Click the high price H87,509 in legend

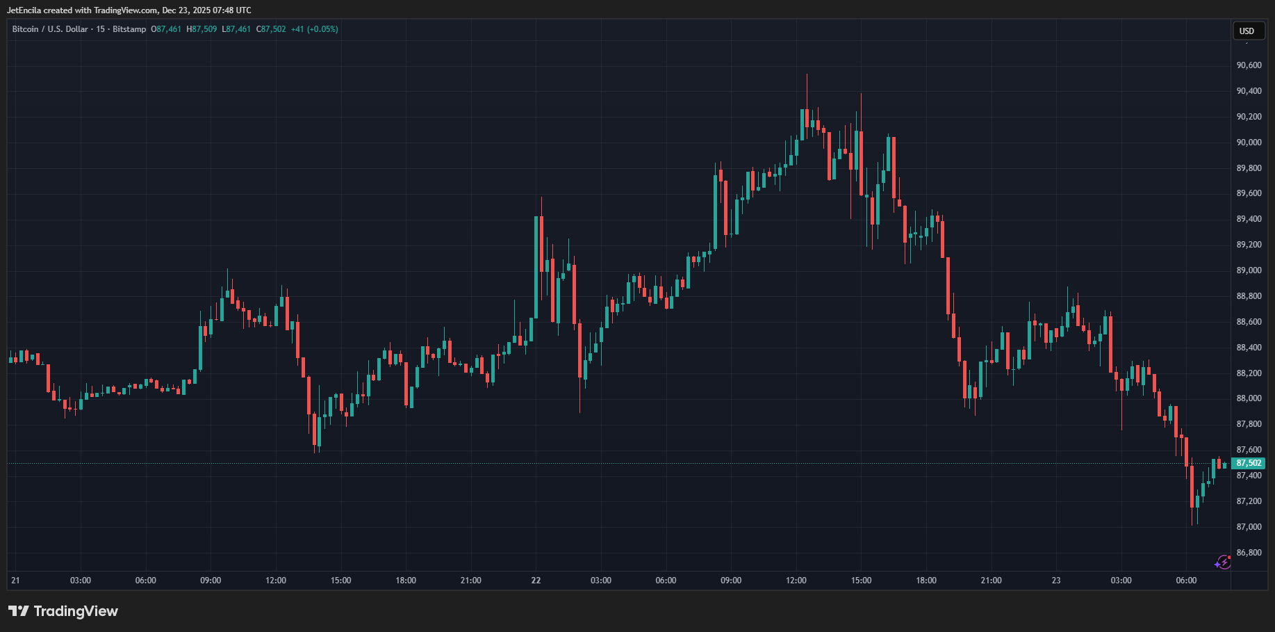coord(201,29)
